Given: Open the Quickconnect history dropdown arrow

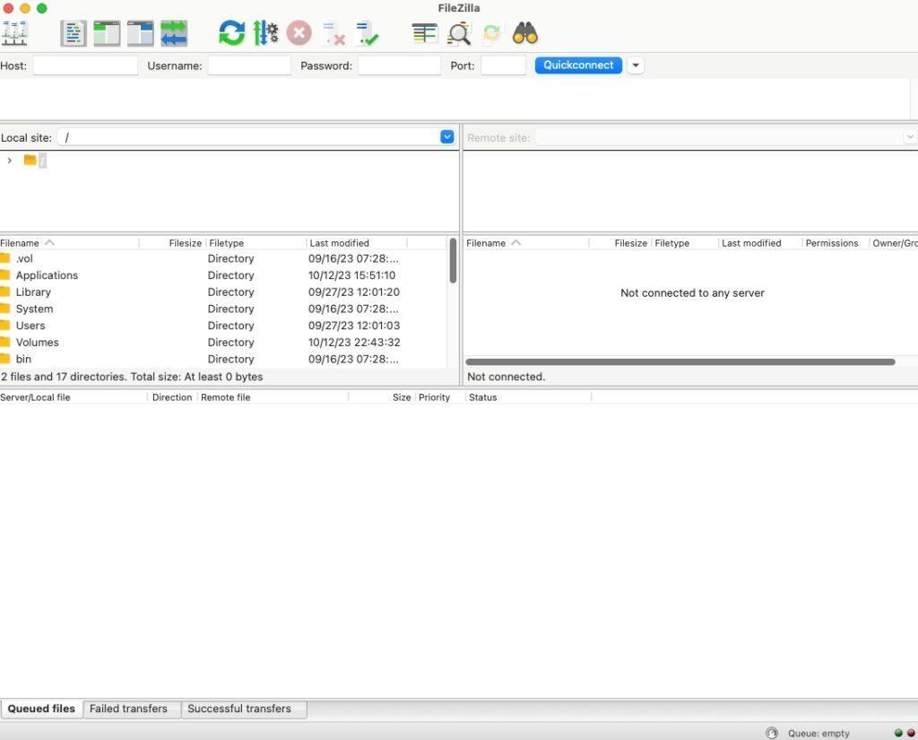Looking at the screenshot, I should [636, 65].
